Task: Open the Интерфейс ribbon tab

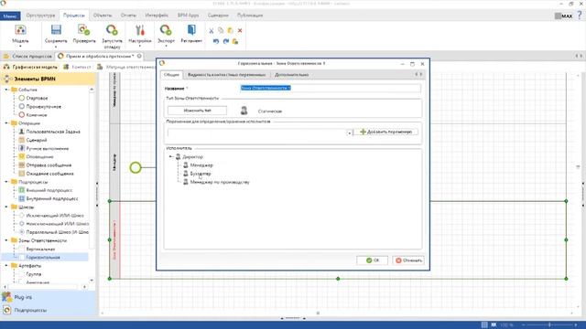Action: click(157, 16)
